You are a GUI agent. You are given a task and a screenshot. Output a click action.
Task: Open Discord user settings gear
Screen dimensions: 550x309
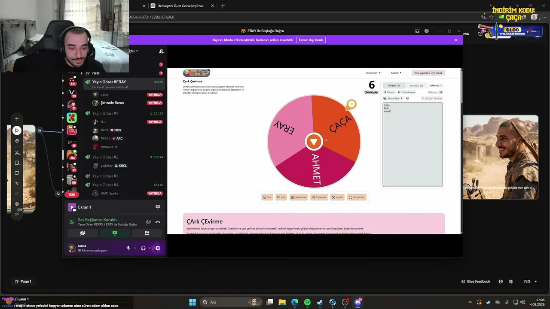click(x=158, y=248)
